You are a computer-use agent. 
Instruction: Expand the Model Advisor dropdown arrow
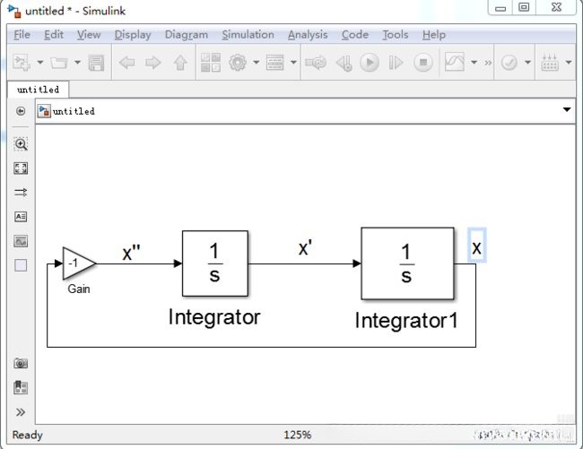tap(527, 62)
